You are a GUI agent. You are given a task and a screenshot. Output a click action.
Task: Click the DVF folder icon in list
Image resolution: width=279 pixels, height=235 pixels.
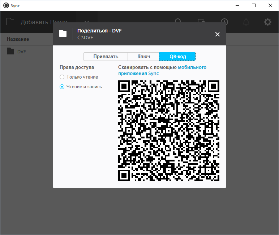10,51
